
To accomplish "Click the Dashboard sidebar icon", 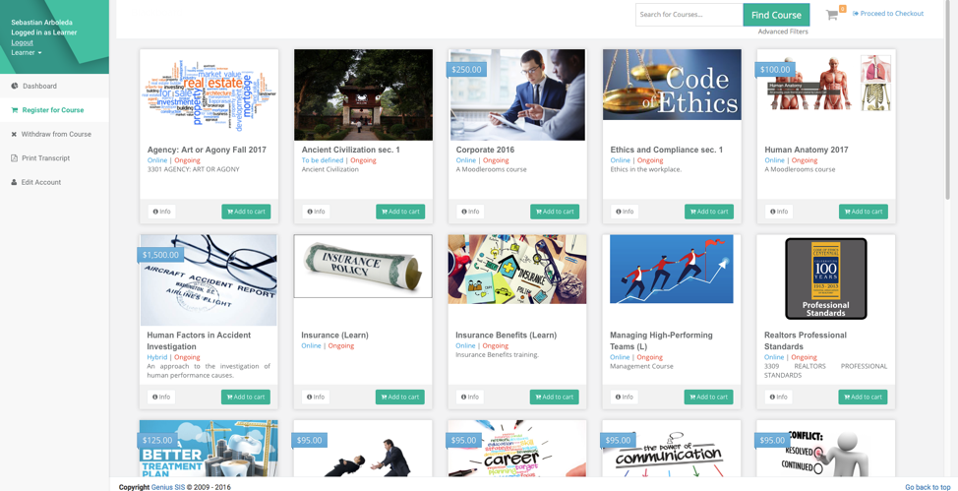I will pyautogui.click(x=15, y=87).
